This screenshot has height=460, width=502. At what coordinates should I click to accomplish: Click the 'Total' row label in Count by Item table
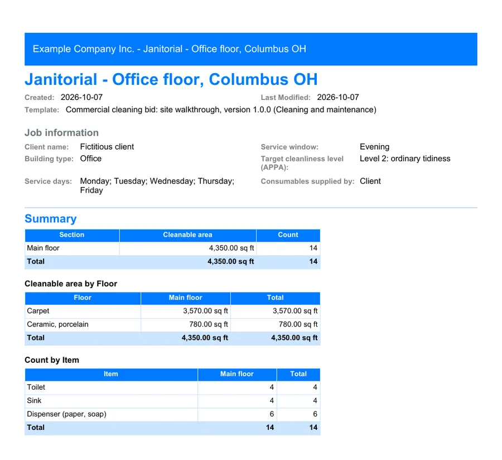coord(36,427)
